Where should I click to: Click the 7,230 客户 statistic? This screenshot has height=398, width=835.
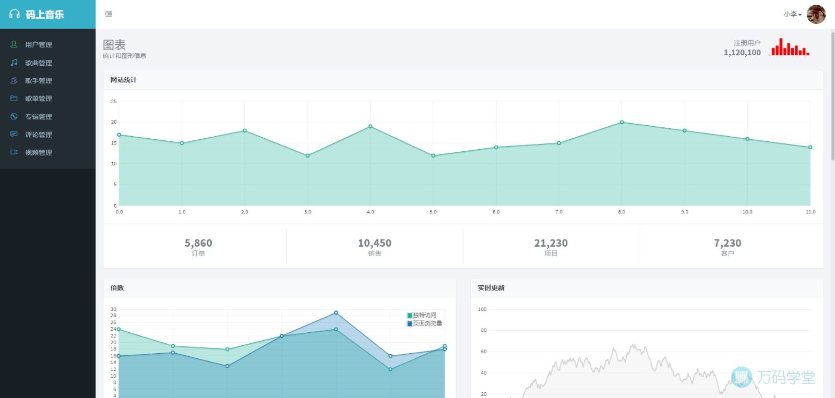coord(727,247)
